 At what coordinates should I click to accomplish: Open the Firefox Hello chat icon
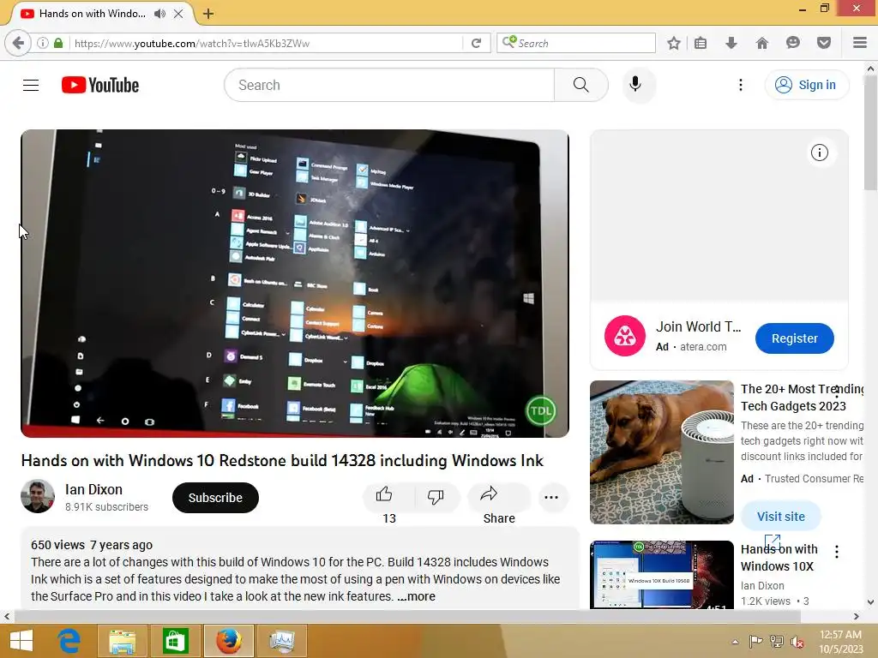(x=792, y=43)
